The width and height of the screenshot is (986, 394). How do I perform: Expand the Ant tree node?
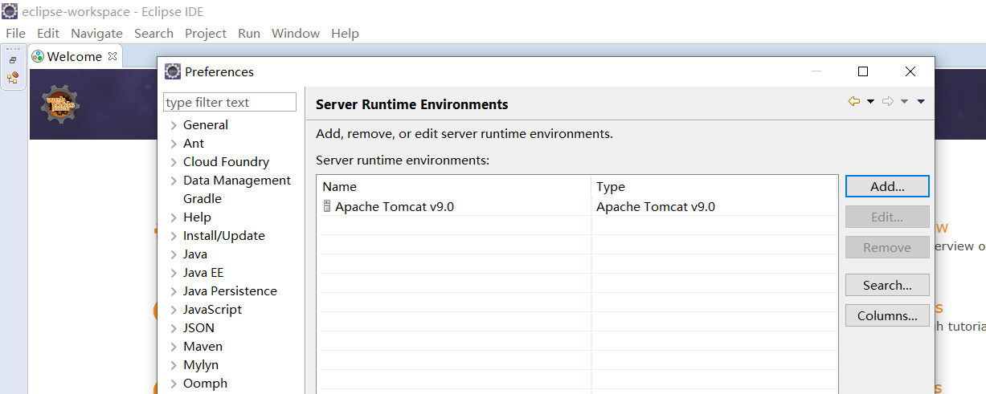tap(174, 144)
